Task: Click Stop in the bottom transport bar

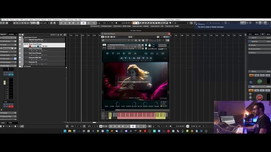Action: tap(133, 126)
